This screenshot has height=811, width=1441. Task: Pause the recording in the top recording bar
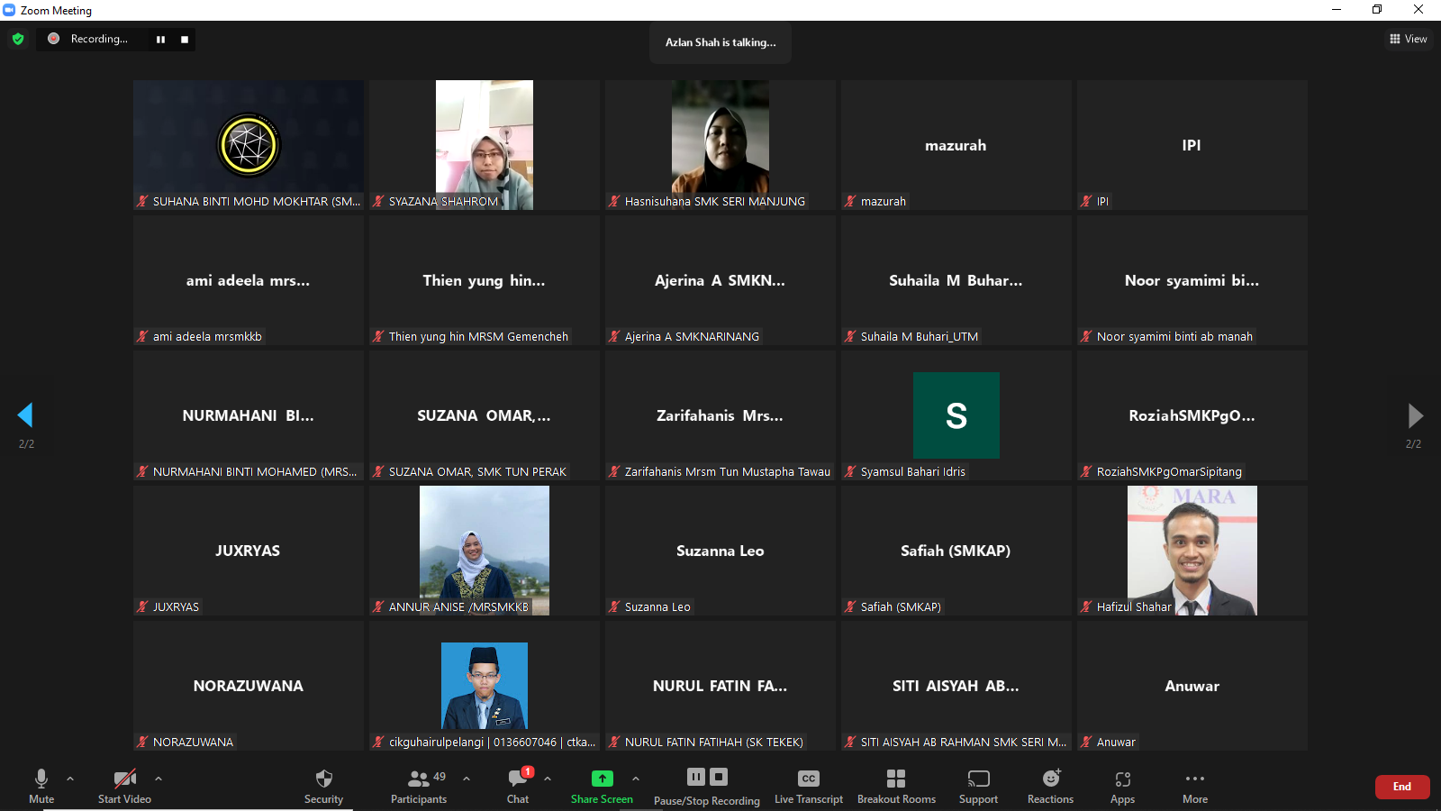[x=160, y=40]
